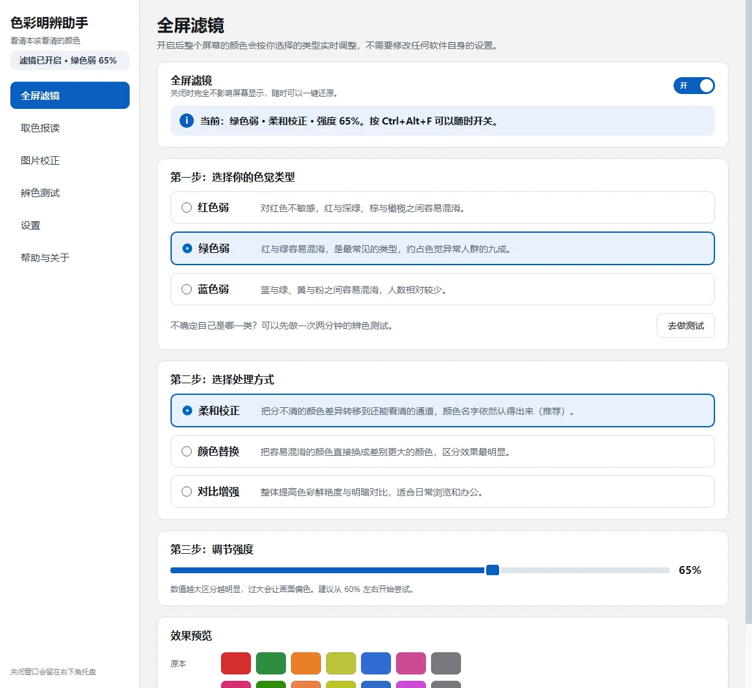Click the text 不确定自己是哪一类
The image size is (752, 688).
coord(213,326)
